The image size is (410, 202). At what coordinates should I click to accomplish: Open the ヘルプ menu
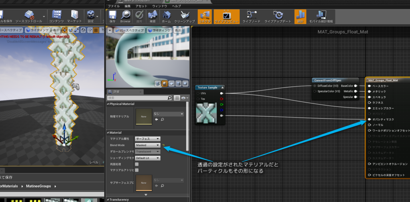click(176, 6)
